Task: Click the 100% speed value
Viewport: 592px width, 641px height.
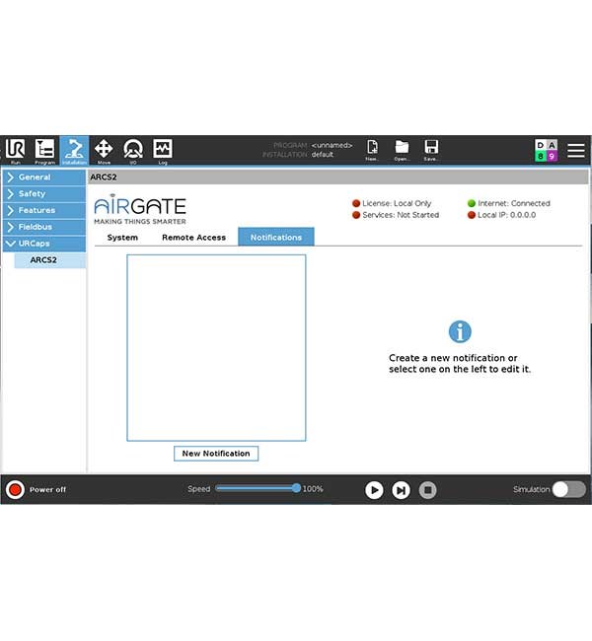Action: (x=313, y=489)
